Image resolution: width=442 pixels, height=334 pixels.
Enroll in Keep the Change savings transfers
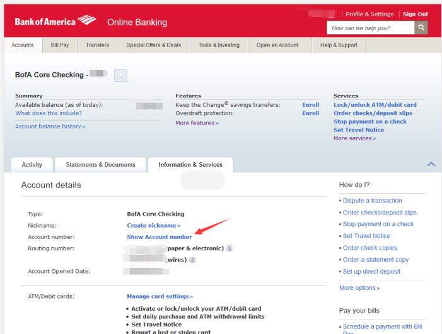point(310,104)
